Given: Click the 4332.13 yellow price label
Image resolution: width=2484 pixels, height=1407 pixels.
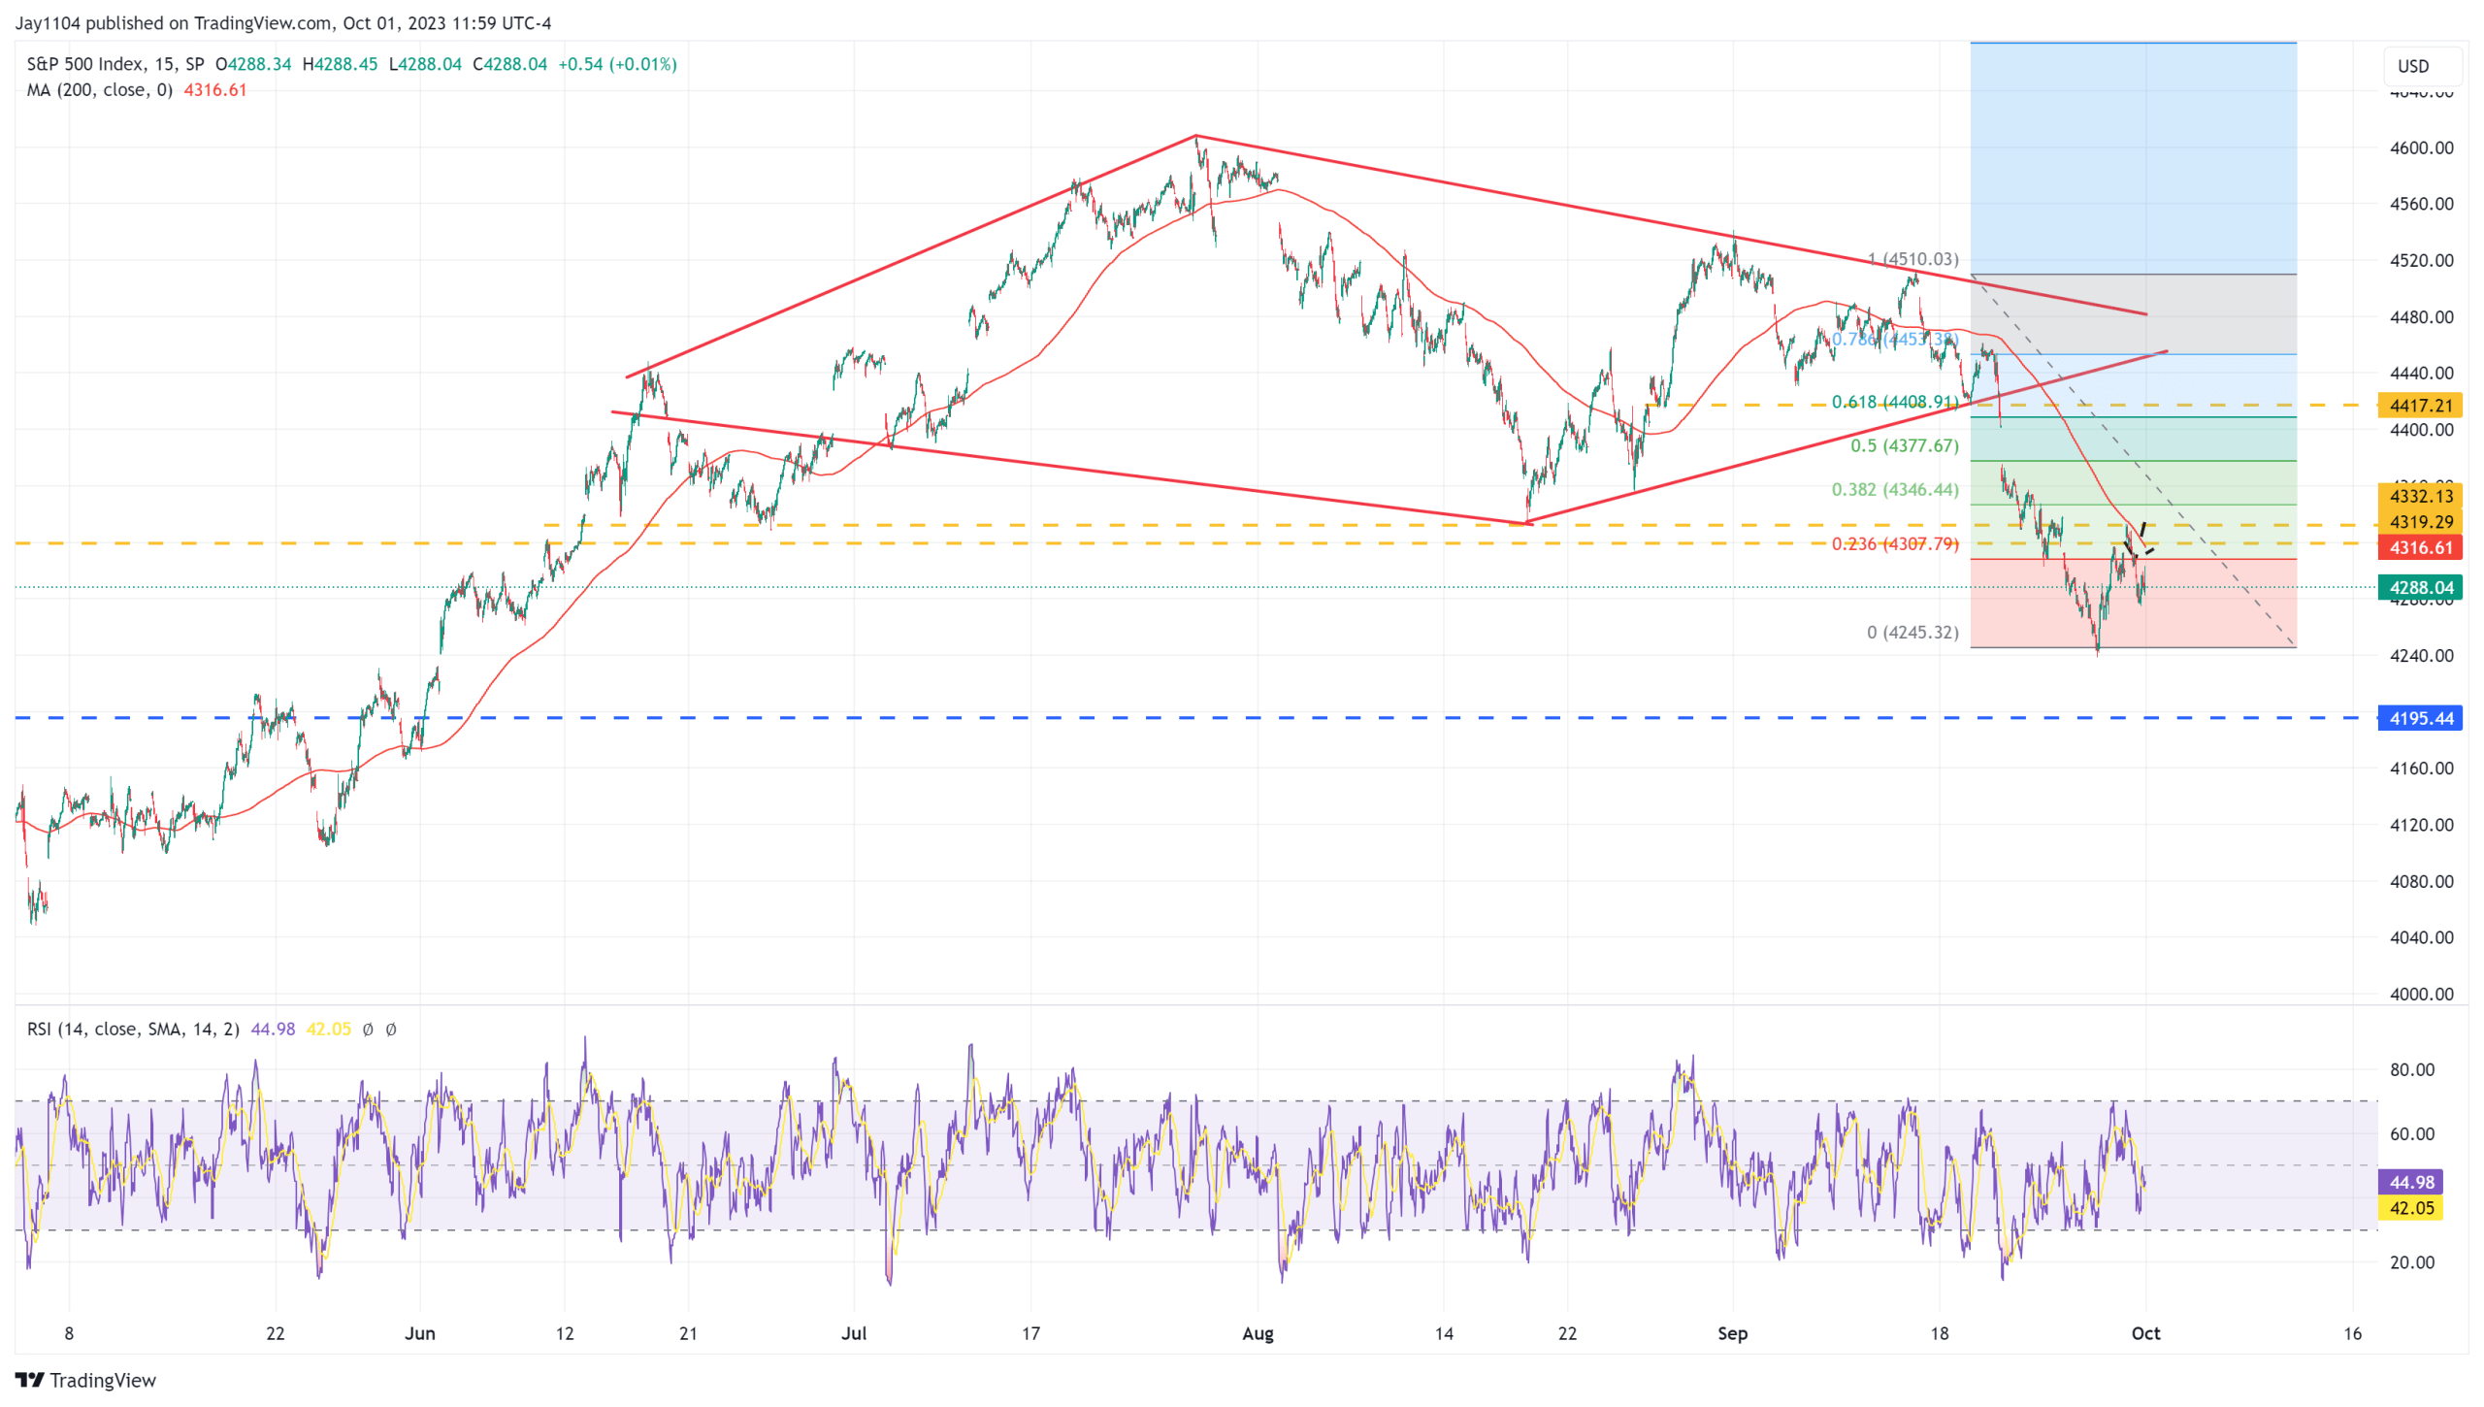Looking at the screenshot, I should (2420, 496).
